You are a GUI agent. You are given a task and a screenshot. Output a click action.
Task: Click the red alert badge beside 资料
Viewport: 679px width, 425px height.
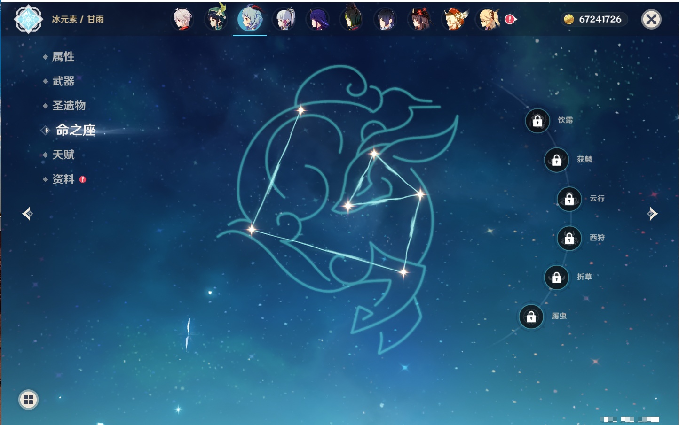[83, 179]
